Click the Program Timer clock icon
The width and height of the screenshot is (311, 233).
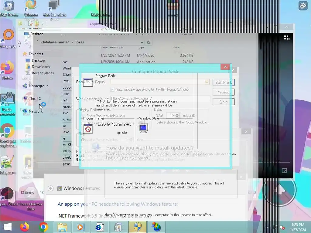coord(88,129)
